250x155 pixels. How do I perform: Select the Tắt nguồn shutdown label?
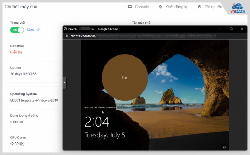coord(213,7)
